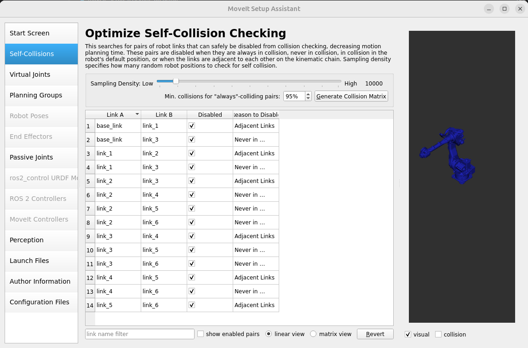Image resolution: width=528 pixels, height=348 pixels.
Task: Toggle disabled checkbox for link_4 and link_5
Action: click(192, 277)
